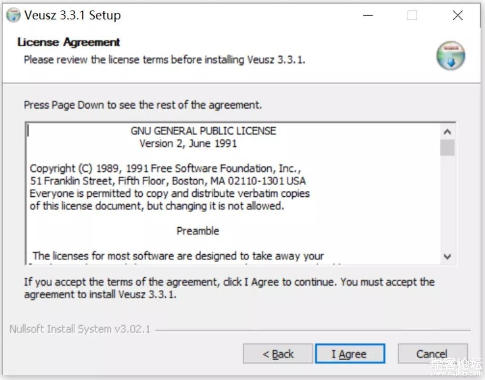Click the GNU GENERAL PUBLIC LICENSE heading line

(203, 131)
